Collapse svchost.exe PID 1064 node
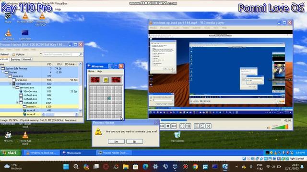 point(17,103)
